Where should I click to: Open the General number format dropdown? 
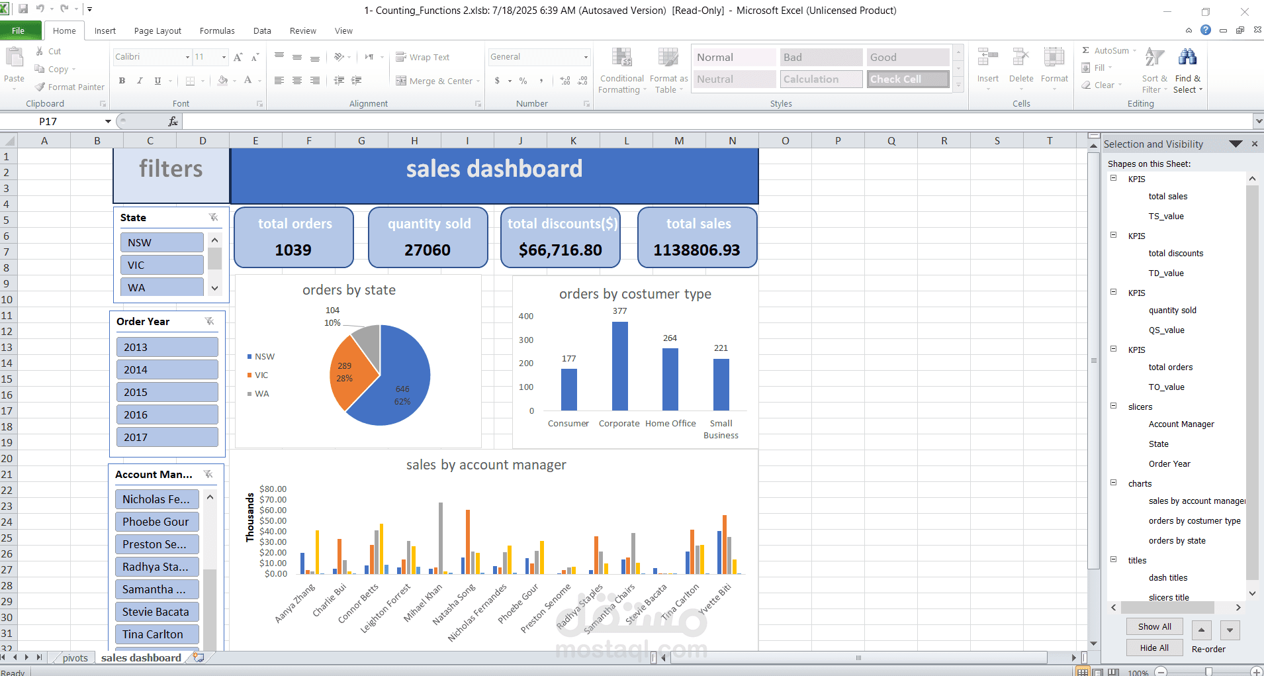coord(585,57)
